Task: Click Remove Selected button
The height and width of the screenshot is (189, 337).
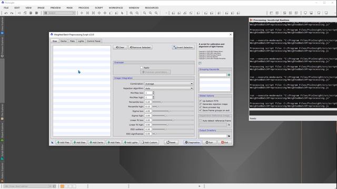Action: click(141, 47)
